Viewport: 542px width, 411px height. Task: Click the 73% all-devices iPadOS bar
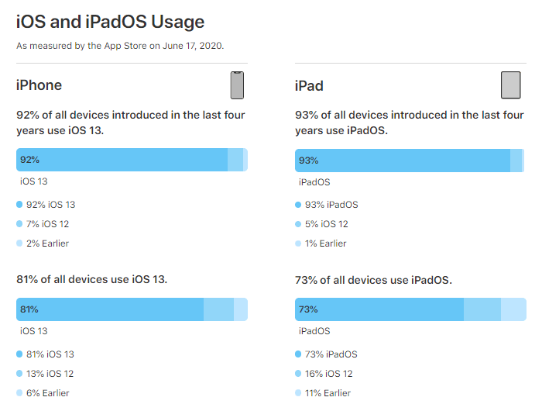click(410, 309)
